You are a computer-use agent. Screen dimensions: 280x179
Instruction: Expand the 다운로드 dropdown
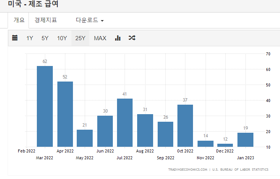coord(90,20)
